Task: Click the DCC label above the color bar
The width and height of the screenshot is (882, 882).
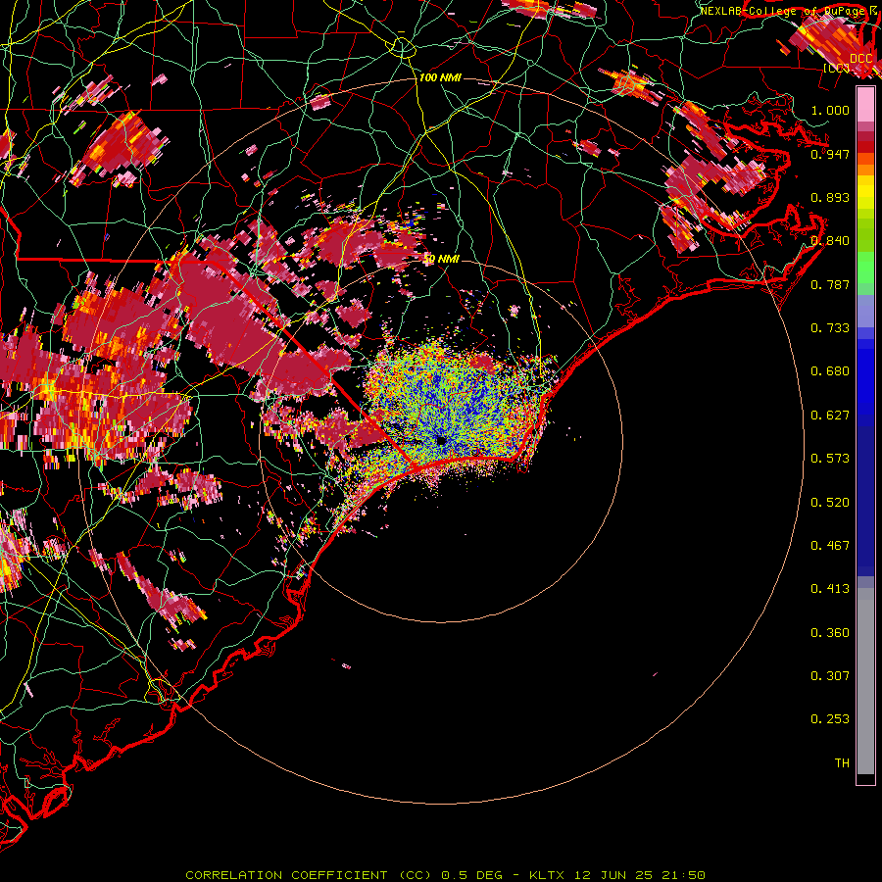Action: click(860, 59)
